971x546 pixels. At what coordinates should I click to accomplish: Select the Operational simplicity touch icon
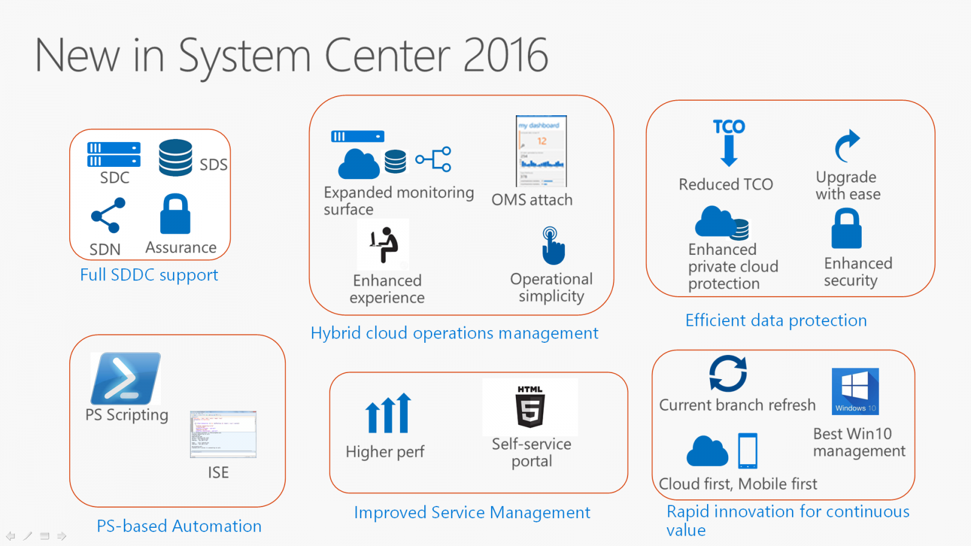point(551,246)
